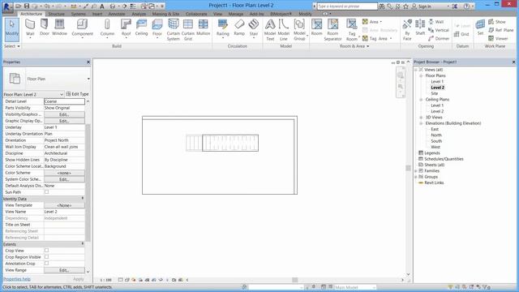Select the Stair tool

[x=254, y=28]
